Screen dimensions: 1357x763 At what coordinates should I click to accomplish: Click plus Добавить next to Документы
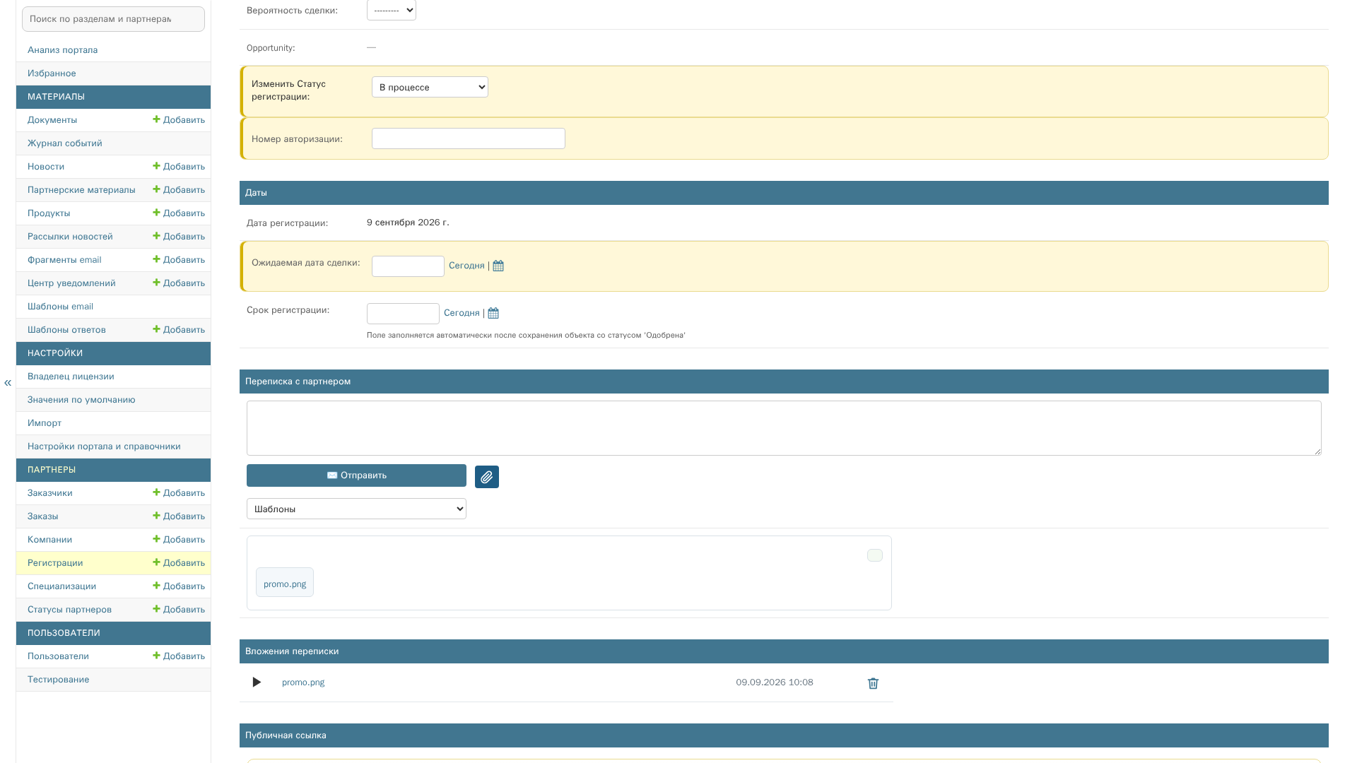tap(179, 120)
